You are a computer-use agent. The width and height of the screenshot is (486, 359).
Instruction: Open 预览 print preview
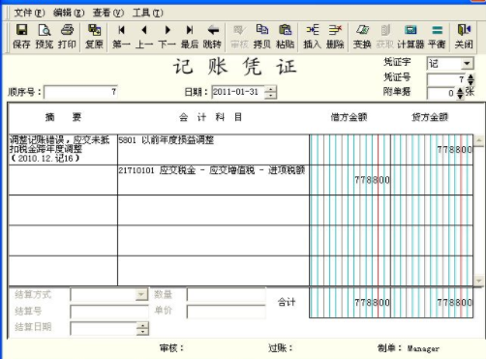[45, 37]
